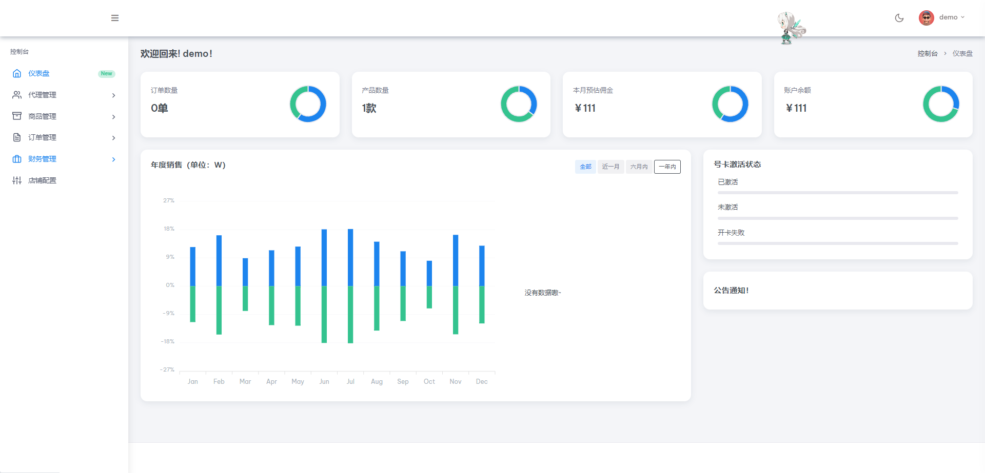Click the 已激活 progress bar

pos(837,193)
